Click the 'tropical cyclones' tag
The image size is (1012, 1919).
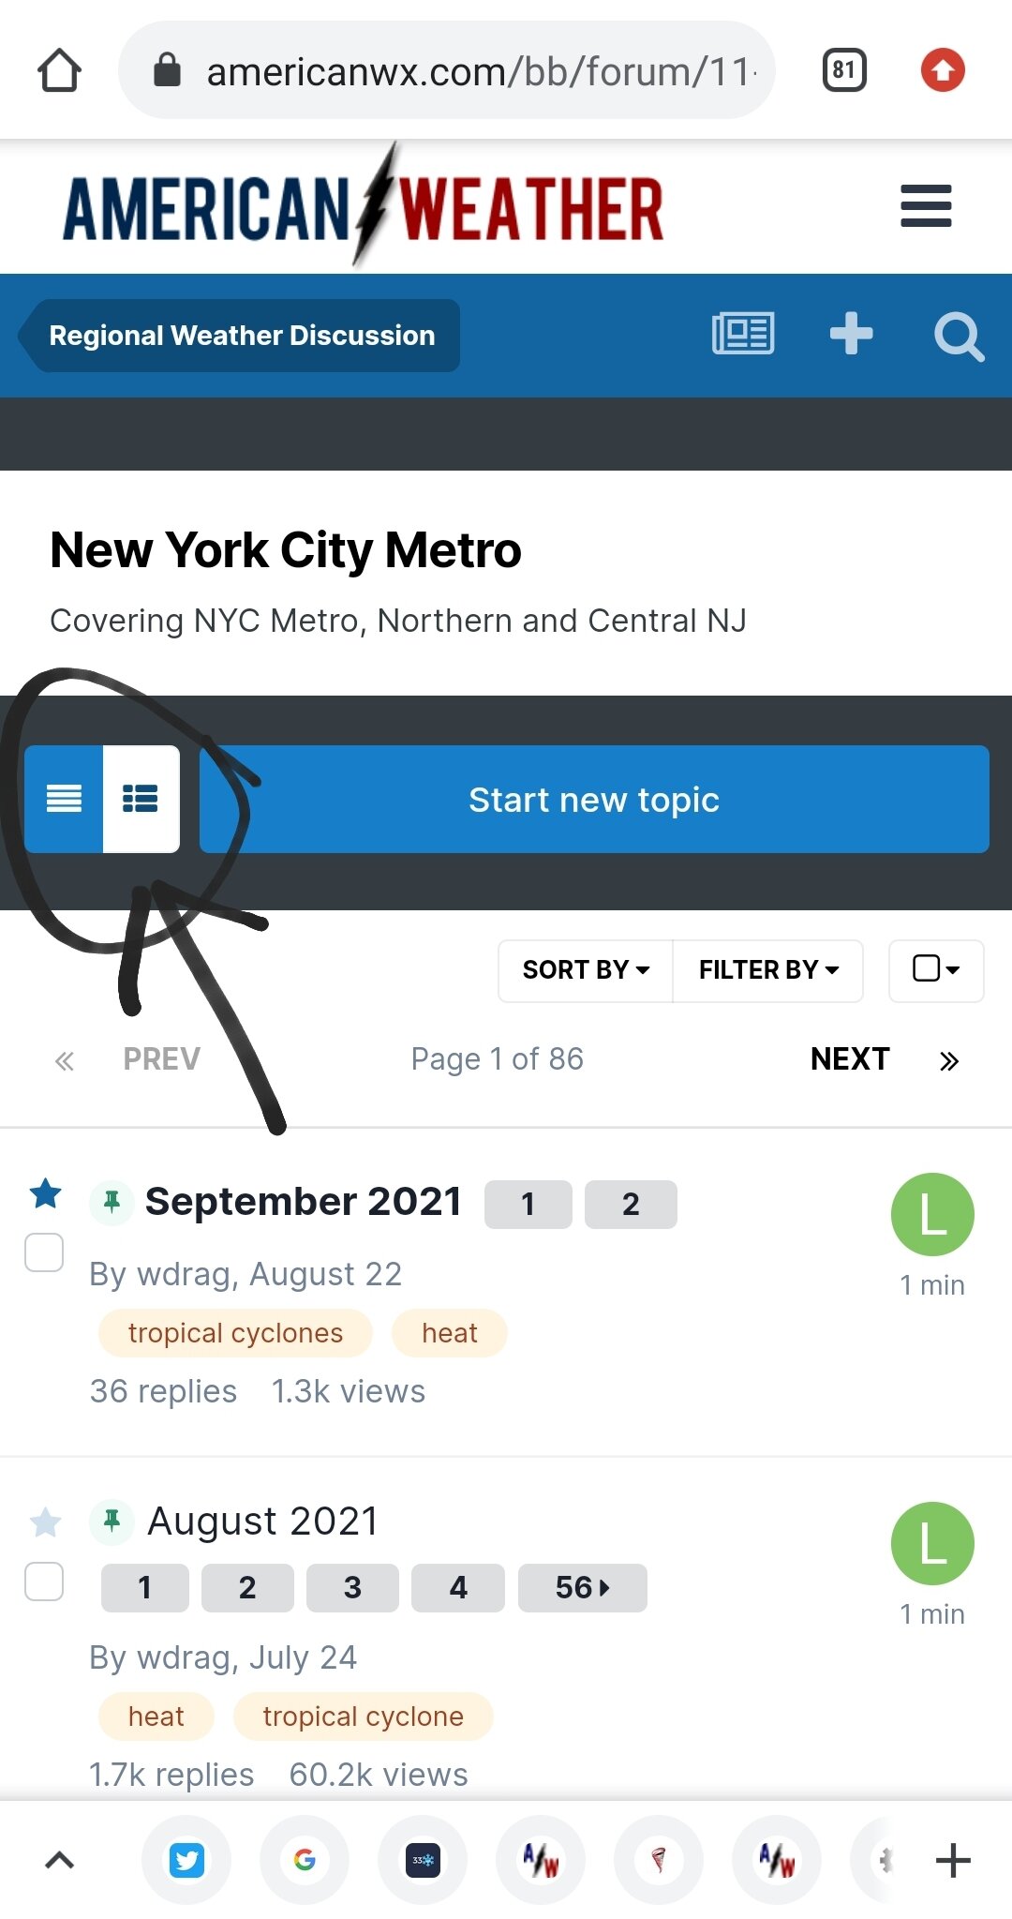click(x=235, y=1333)
